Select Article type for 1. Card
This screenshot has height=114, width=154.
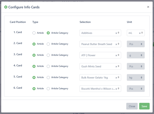34,33
